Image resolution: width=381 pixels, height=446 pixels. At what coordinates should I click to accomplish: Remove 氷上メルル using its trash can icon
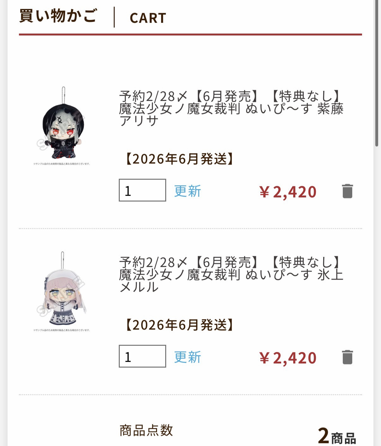coord(348,357)
